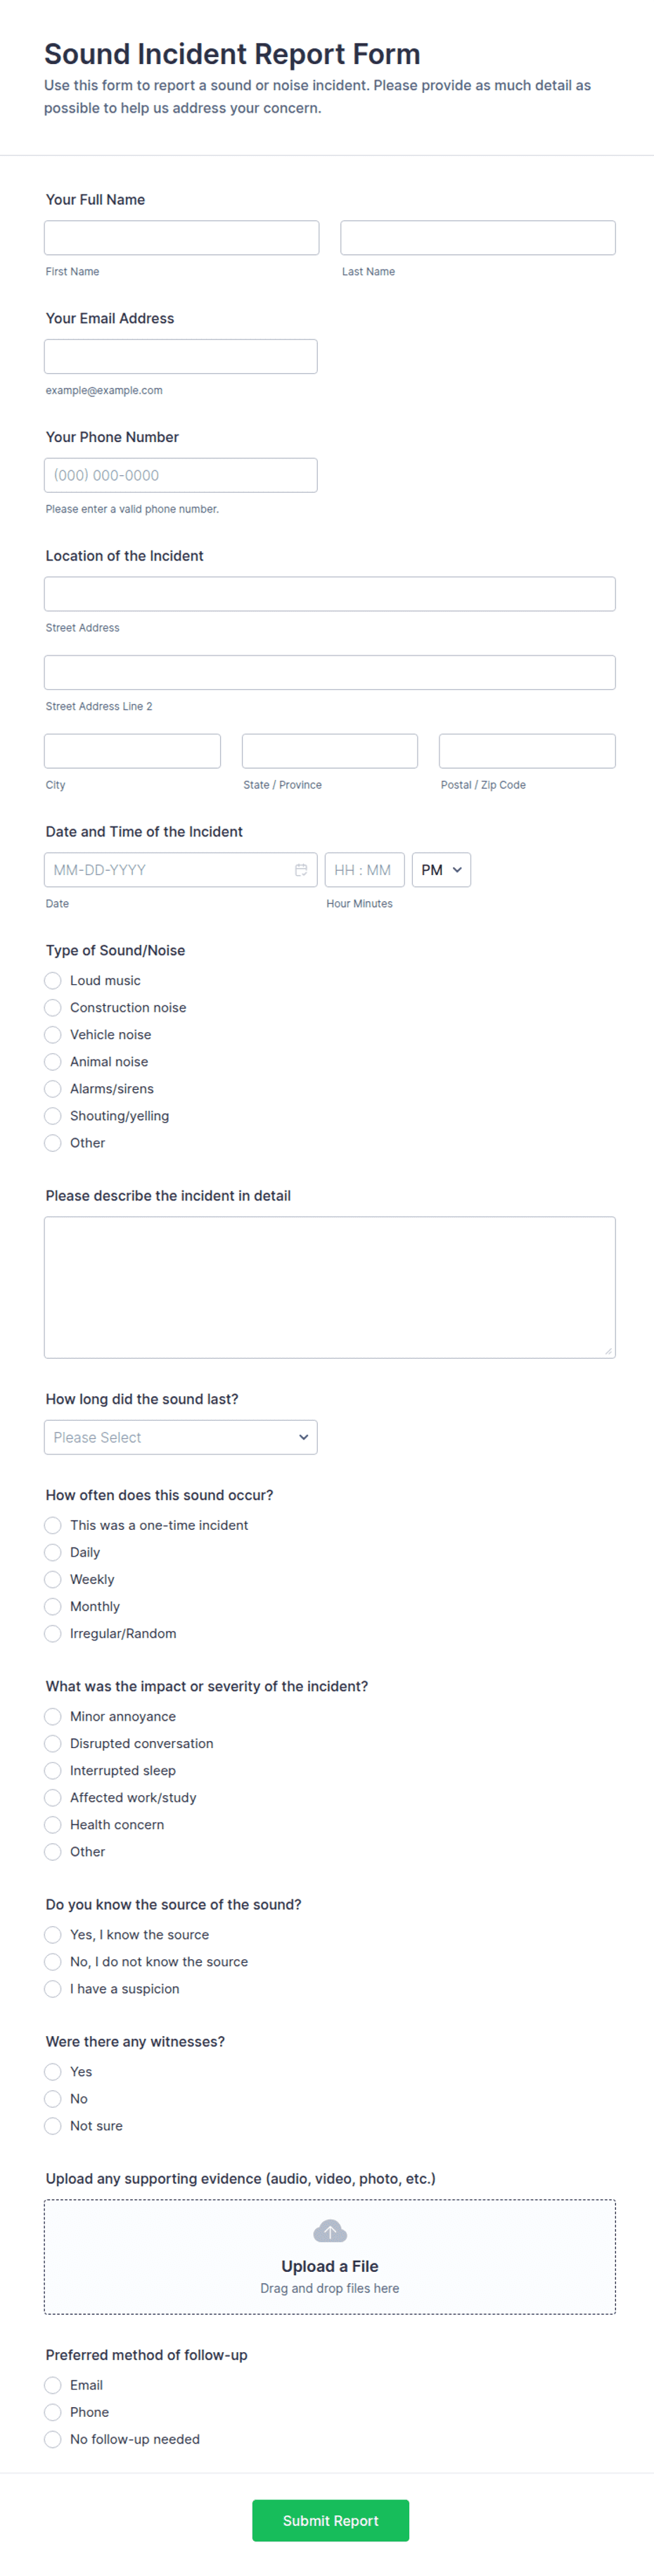Click the incident description text area
Viewport: 654px width, 2576px height.
[x=330, y=1287]
